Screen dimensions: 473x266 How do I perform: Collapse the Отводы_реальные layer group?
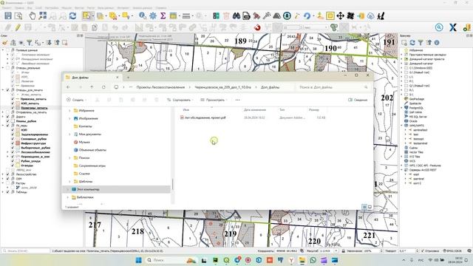pyautogui.click(x=3, y=68)
